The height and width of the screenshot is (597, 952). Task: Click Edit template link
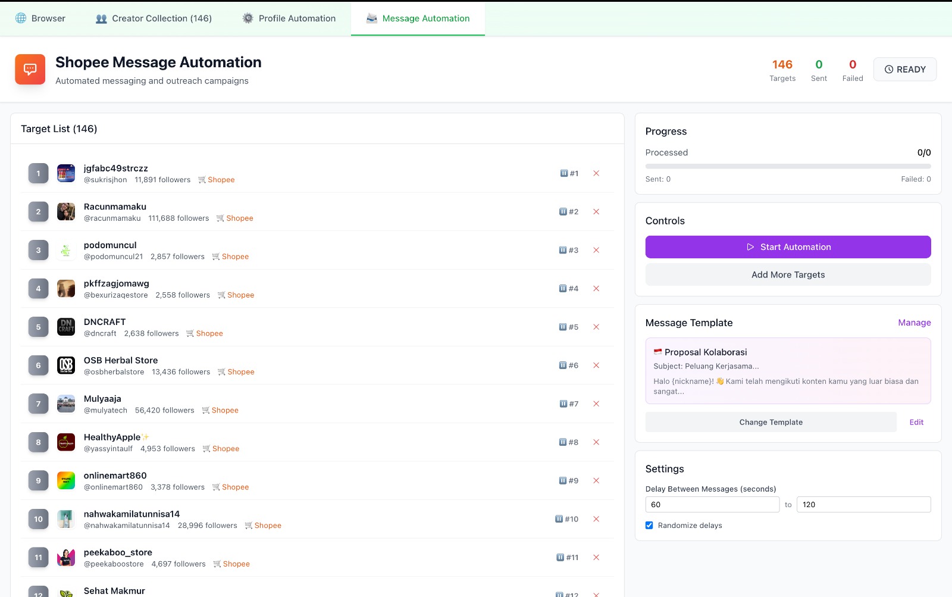[916, 422]
